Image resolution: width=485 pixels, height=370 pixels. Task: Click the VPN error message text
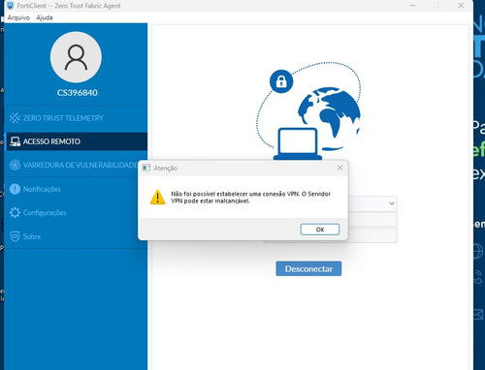point(250,198)
